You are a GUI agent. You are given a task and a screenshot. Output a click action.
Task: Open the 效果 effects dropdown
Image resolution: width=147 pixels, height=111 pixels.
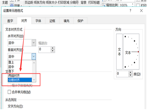(16, 5)
